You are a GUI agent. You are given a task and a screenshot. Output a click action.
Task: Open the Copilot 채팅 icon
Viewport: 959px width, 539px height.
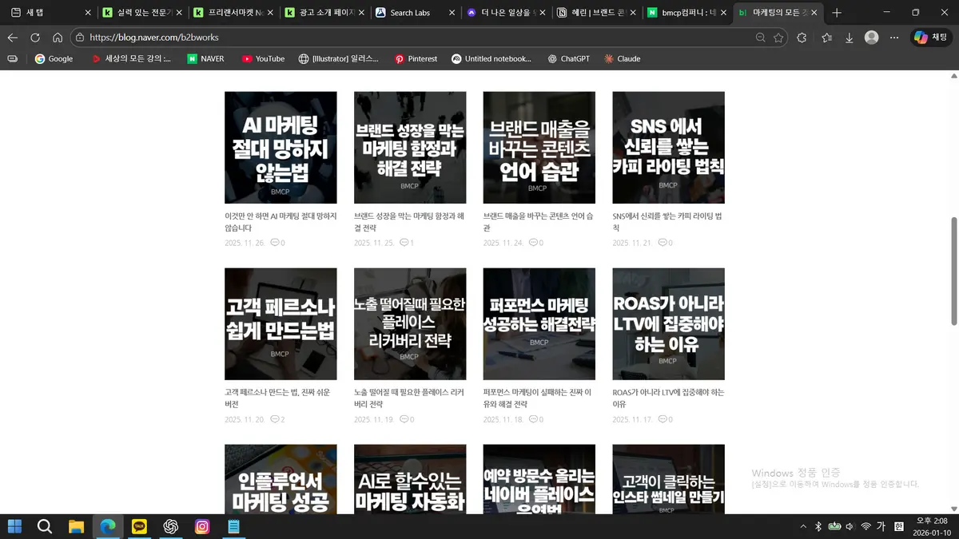pos(932,37)
